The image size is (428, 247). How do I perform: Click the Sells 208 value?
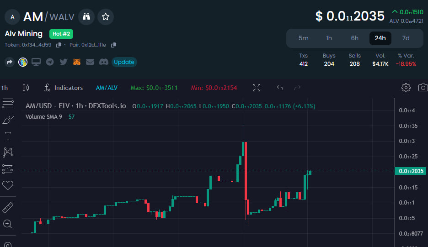354,64
